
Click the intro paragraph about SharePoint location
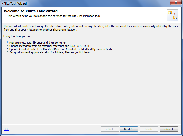click(x=91, y=28)
